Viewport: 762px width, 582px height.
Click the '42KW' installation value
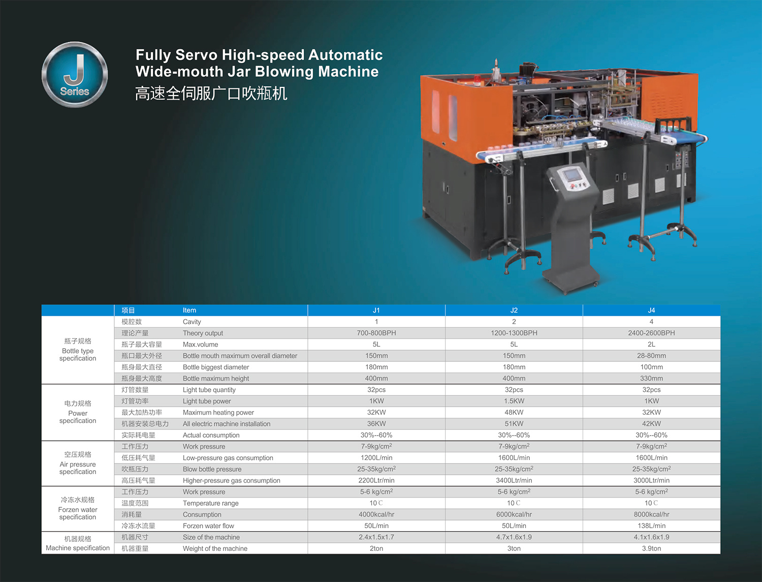[651, 424]
